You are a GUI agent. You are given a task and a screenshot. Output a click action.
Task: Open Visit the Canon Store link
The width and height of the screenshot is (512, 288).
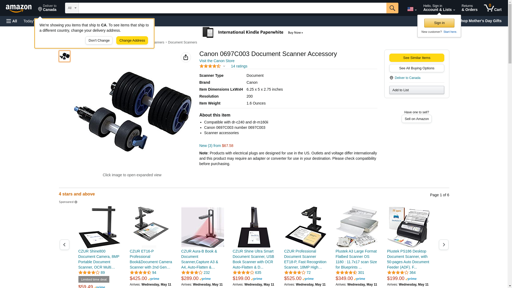(x=217, y=61)
